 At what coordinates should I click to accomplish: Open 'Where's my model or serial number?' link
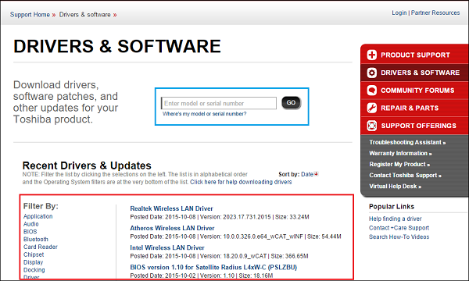(204, 114)
